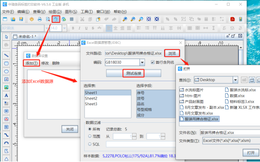Toggle bold B formatting button
The width and height of the screenshot is (260, 162).
[73, 28]
